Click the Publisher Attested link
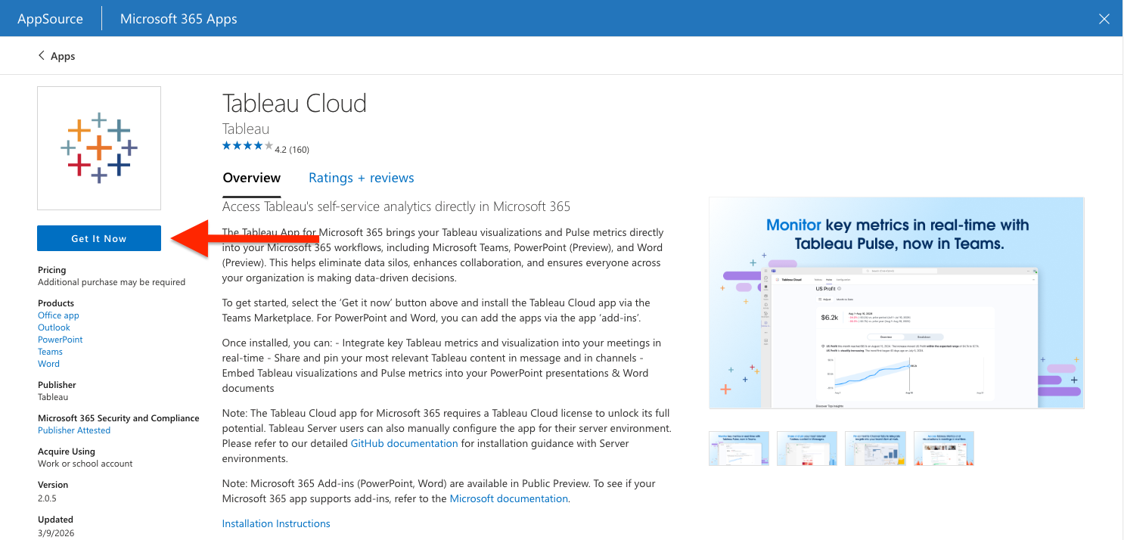Screen dimensions: 1124x540 point(73,430)
